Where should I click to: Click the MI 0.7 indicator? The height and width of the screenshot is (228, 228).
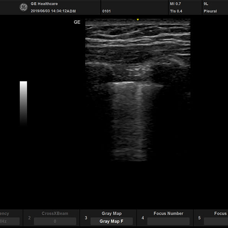(176, 4)
